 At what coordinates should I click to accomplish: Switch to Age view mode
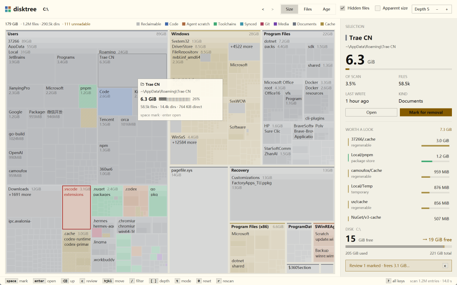(326, 9)
